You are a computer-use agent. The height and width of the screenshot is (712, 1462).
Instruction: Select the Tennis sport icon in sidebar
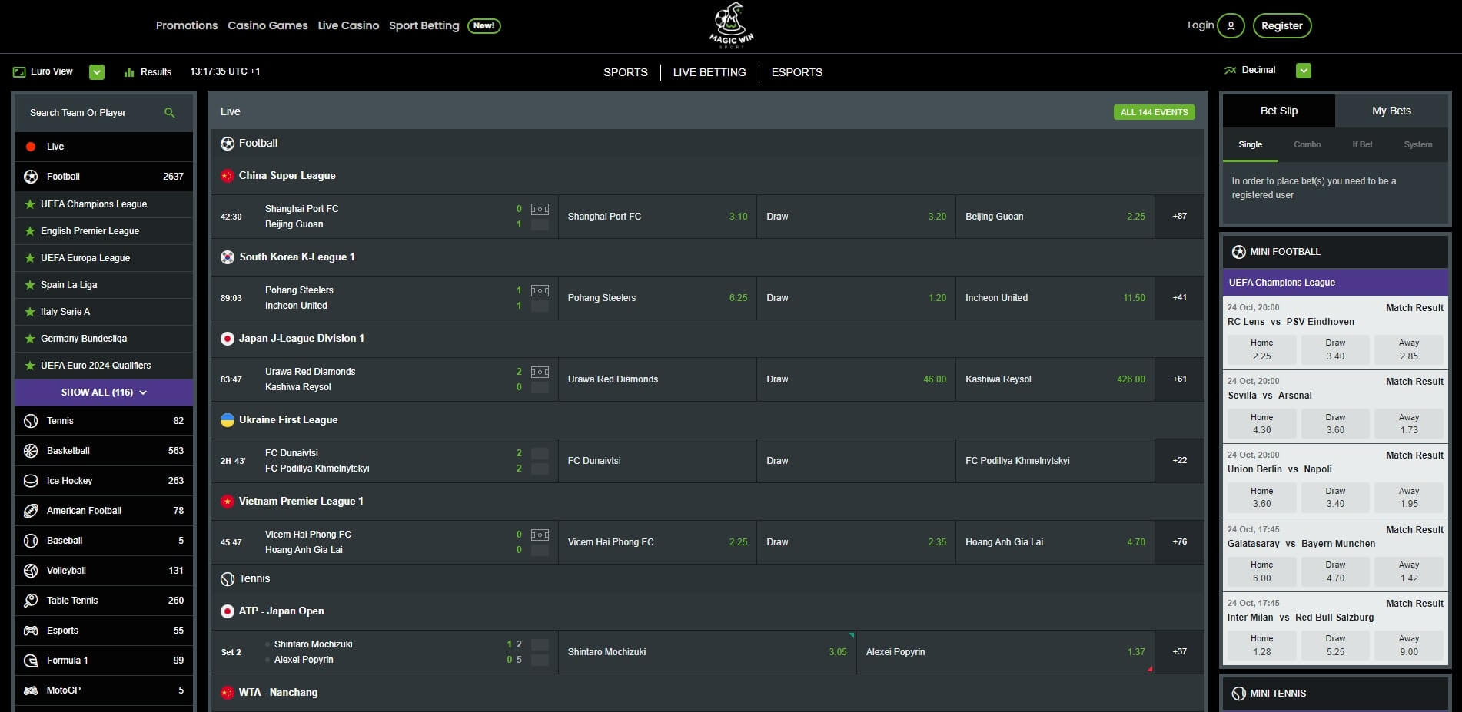(x=31, y=421)
